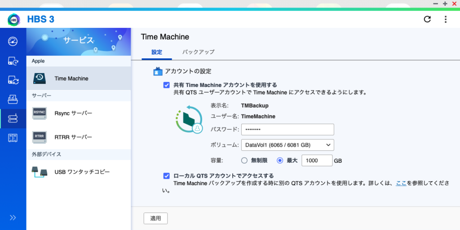
Task: Open the Jobs sidebar icon
Action: [13, 100]
